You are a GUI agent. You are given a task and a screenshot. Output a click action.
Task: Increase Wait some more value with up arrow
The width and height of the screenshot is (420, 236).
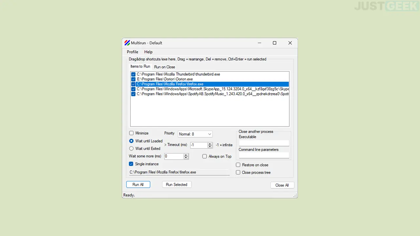pyautogui.click(x=186, y=155)
